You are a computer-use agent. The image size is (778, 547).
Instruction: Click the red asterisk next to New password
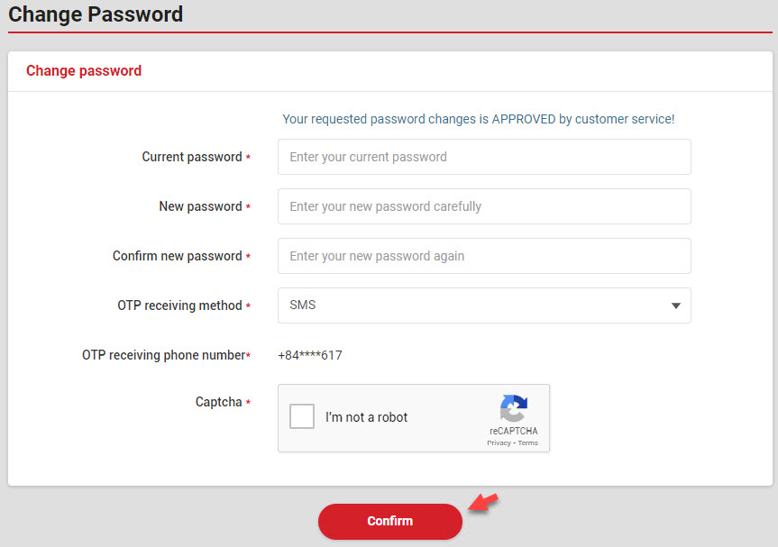tap(246, 205)
